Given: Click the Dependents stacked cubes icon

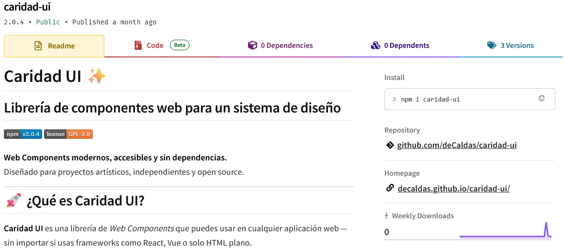Looking at the screenshot, I should 375,45.
